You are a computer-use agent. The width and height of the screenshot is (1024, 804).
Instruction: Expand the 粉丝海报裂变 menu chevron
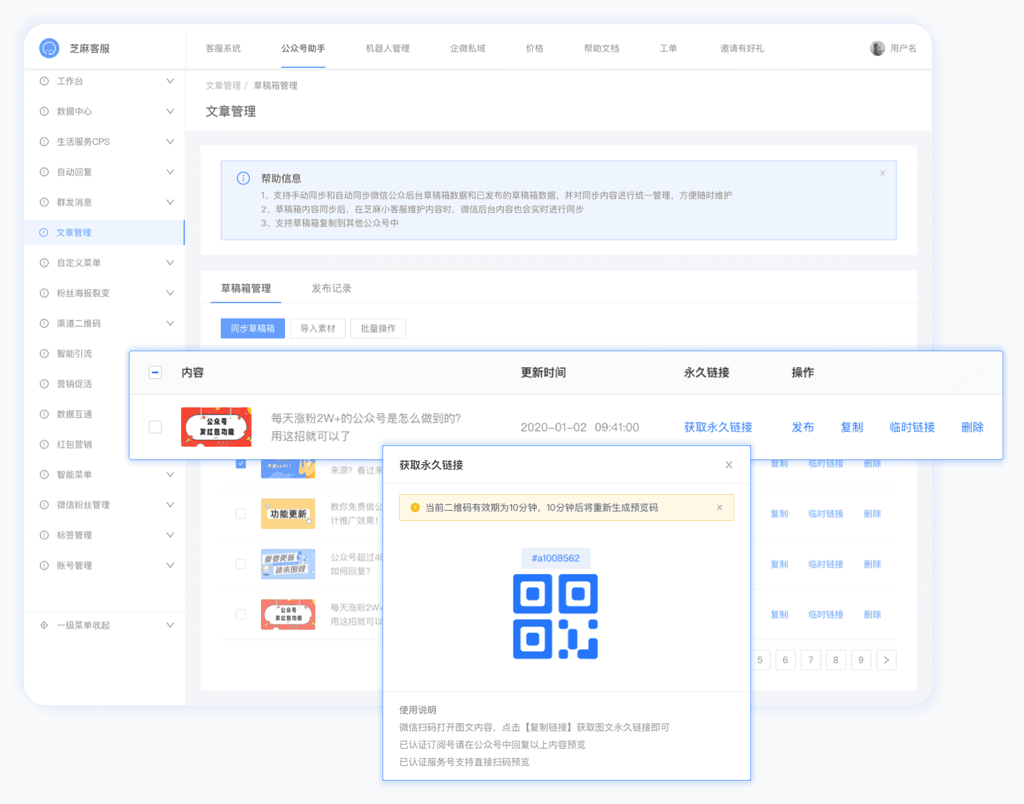170,293
